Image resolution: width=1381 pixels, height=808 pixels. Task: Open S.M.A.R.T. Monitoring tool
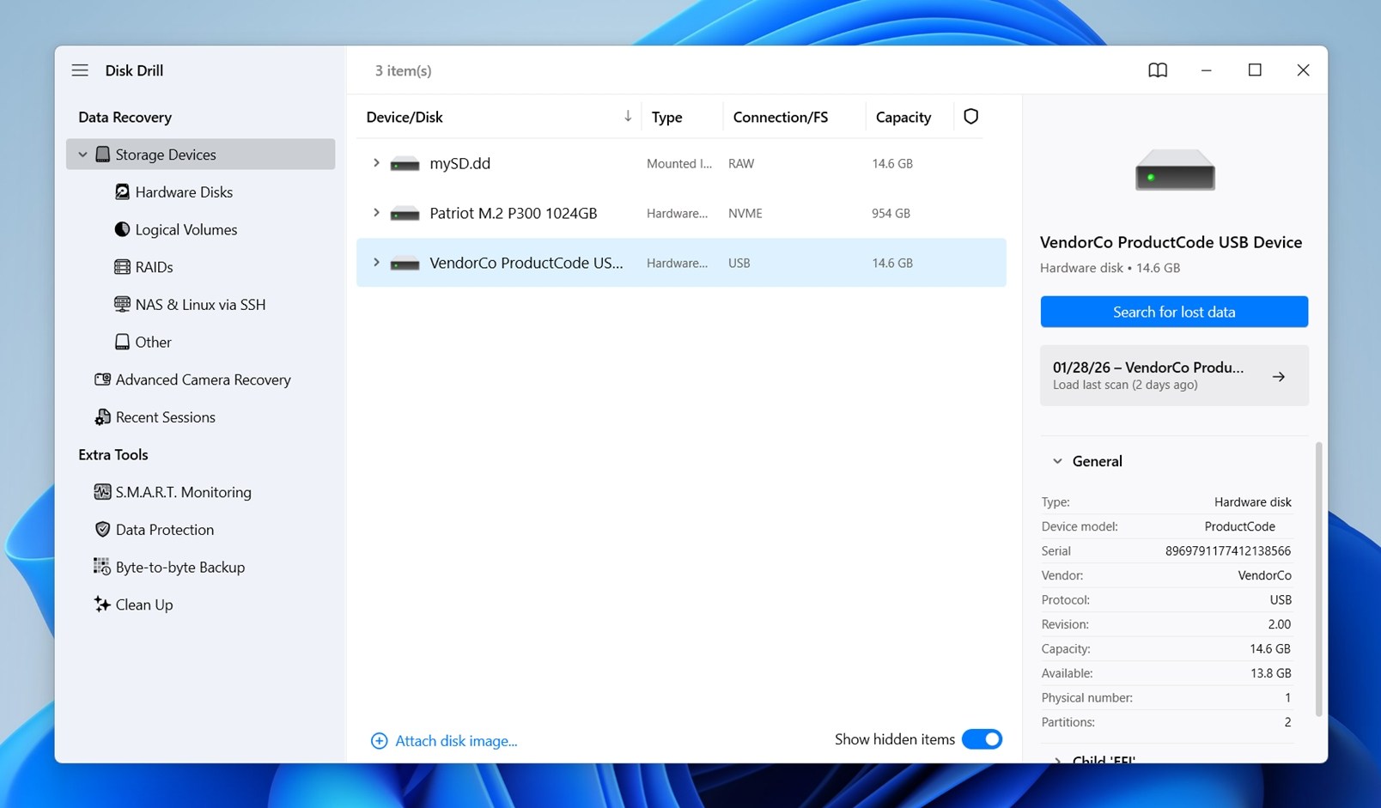coord(183,492)
